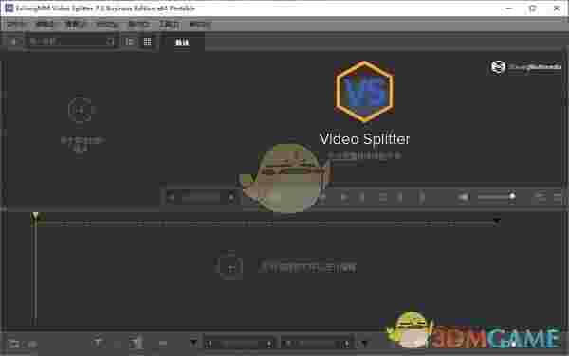Open the sixth menu in the menu bar
Screen dimensions: 569x356
[x=170, y=25]
